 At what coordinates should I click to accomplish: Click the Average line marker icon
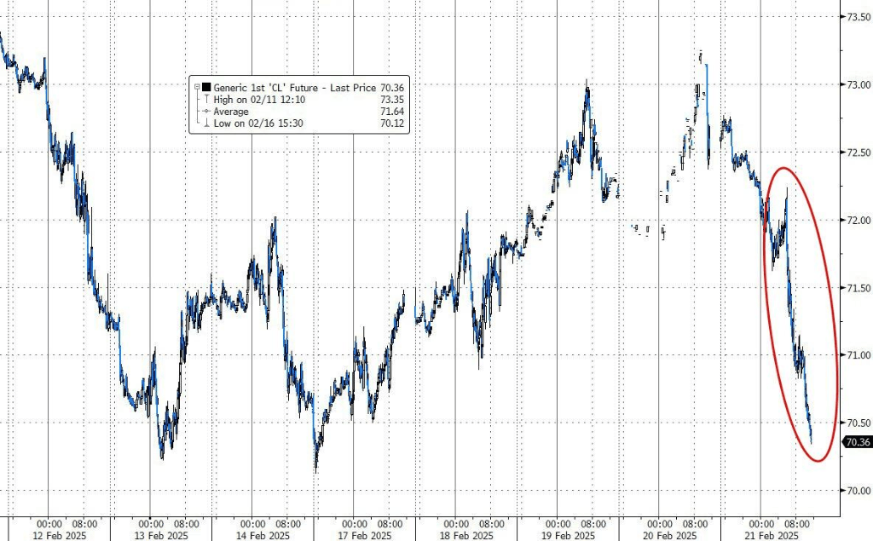[x=206, y=112]
